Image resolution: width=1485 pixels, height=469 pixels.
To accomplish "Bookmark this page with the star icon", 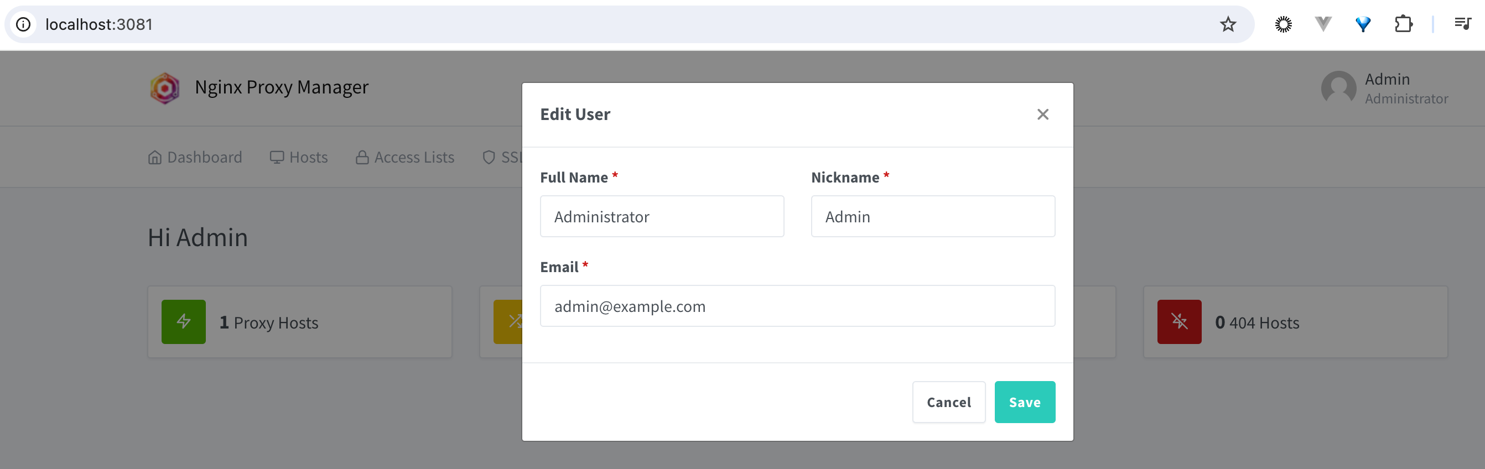I will 1228,24.
